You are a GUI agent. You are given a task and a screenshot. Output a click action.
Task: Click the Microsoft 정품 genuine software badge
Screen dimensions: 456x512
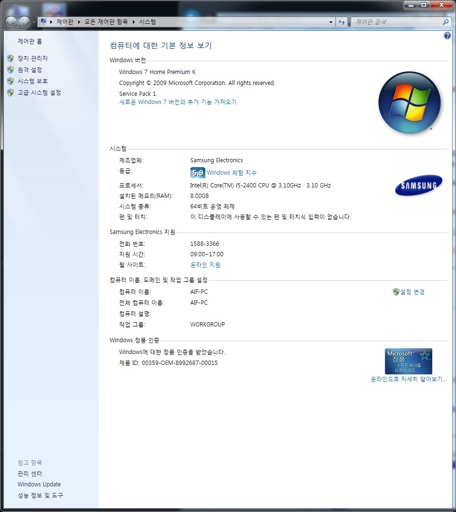(x=409, y=361)
